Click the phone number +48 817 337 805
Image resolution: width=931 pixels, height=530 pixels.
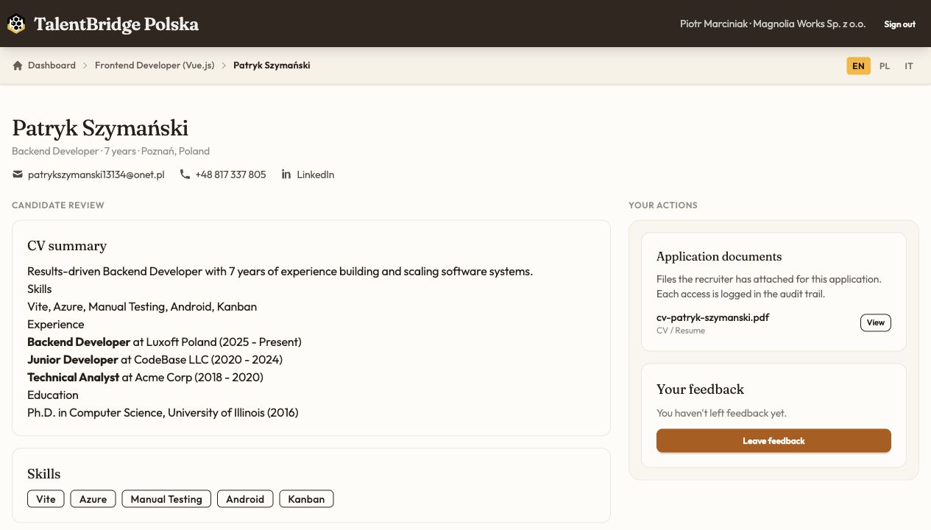pos(230,174)
